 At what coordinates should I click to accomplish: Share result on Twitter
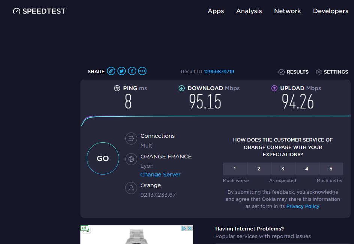click(122, 71)
